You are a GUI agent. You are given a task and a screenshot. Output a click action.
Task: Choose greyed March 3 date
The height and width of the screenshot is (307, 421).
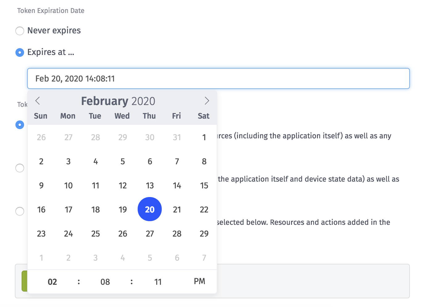[95, 258]
